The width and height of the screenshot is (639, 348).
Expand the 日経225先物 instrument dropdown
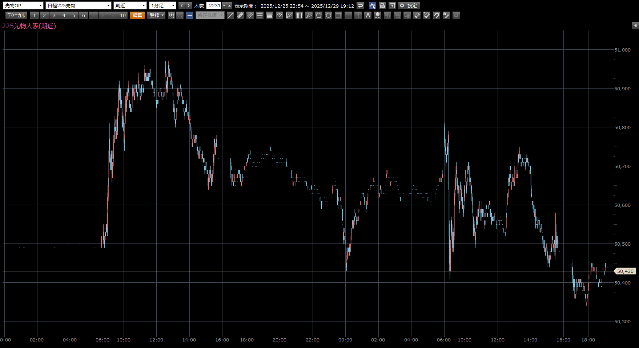coord(79,5)
